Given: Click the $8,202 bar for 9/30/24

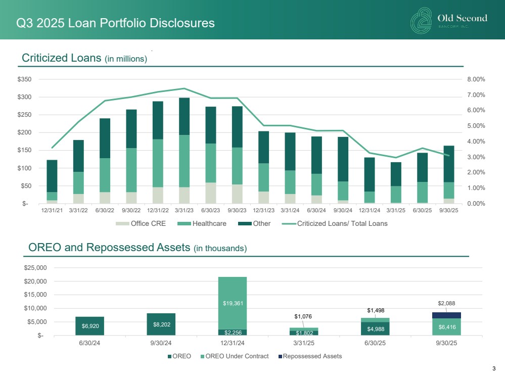Looking at the screenshot, I should 161,324.
